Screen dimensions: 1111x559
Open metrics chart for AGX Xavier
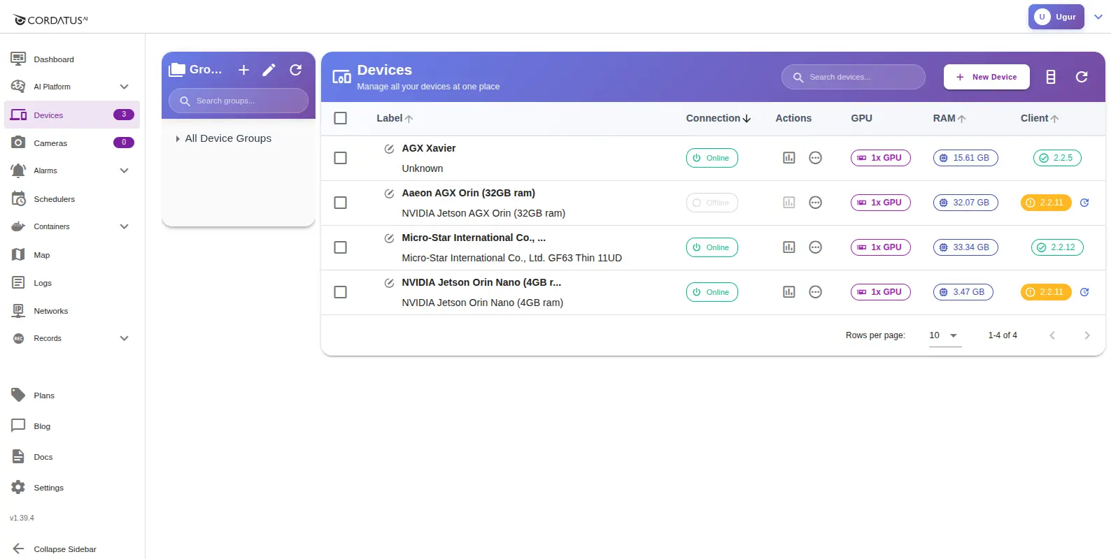pyautogui.click(x=788, y=158)
